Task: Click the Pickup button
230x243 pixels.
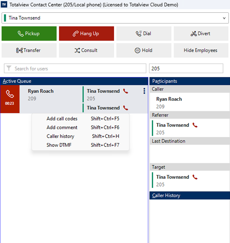Action: (x=29, y=33)
